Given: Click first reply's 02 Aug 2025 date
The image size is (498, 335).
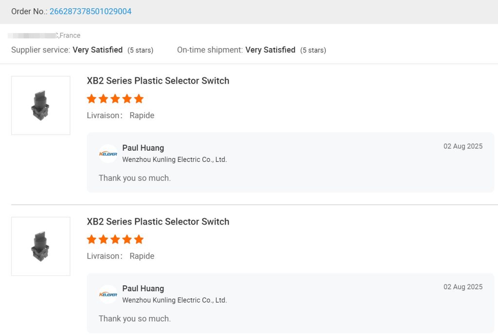Looking at the screenshot, I should (x=462, y=146).
